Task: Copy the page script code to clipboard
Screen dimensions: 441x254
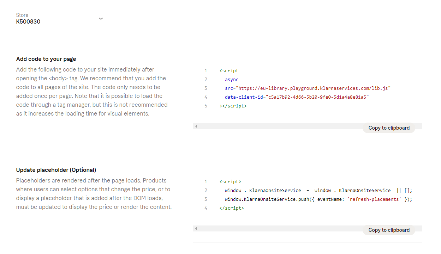Action: [389, 128]
